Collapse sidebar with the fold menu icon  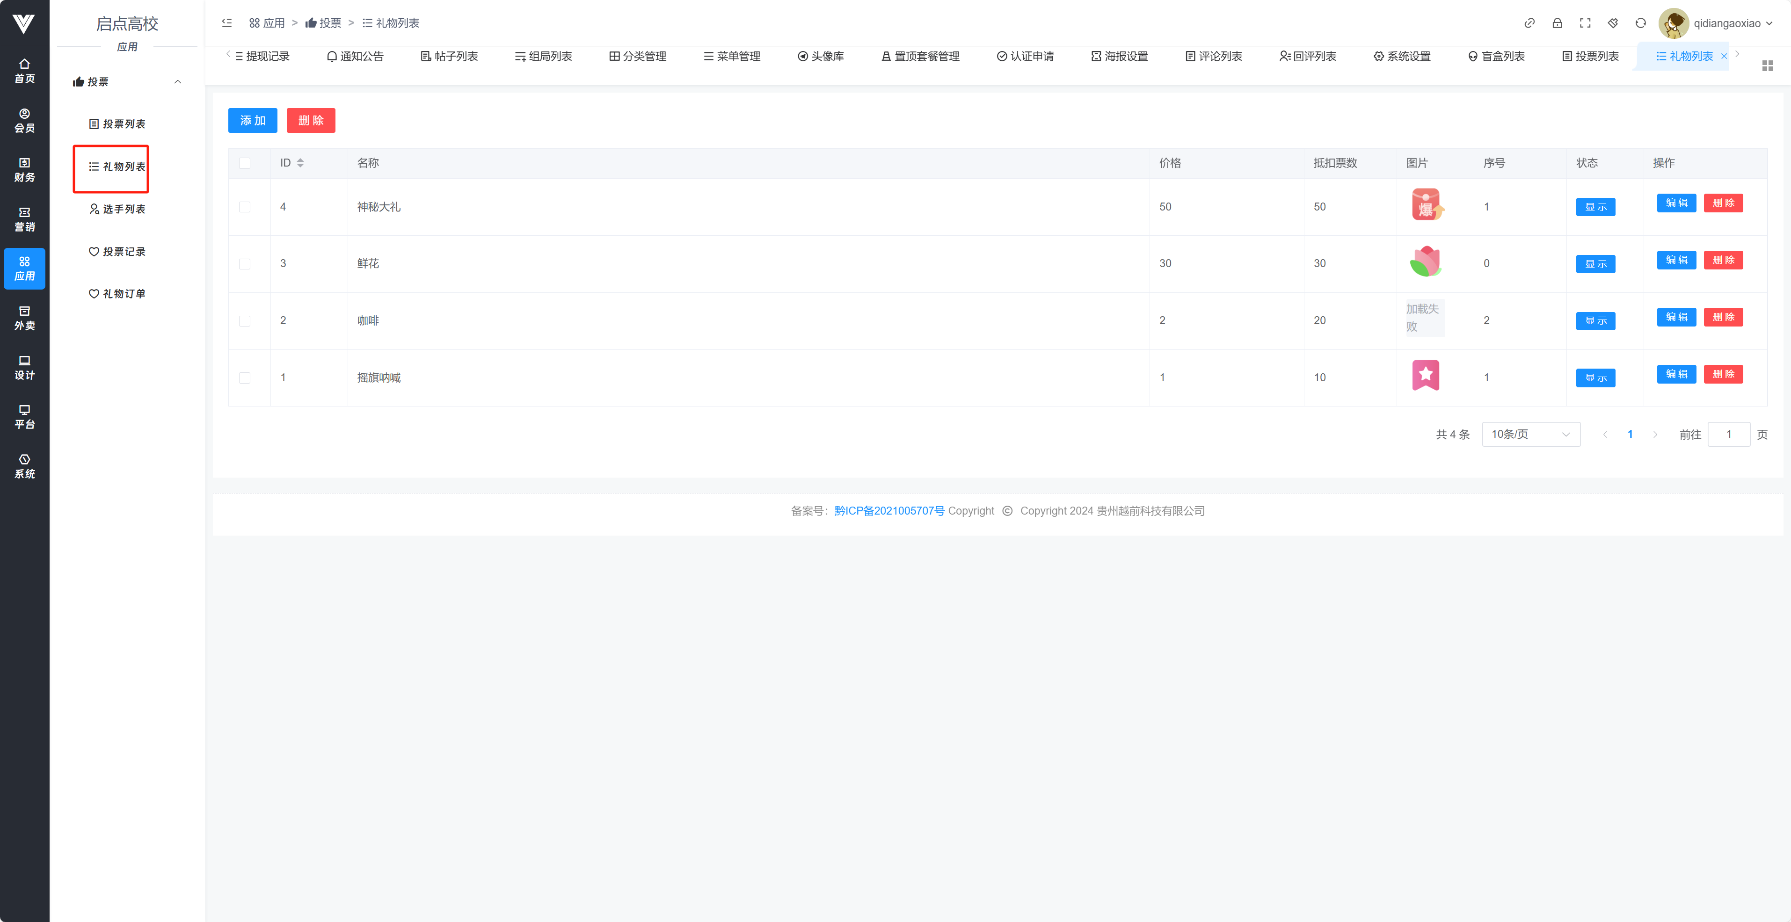pyautogui.click(x=226, y=23)
